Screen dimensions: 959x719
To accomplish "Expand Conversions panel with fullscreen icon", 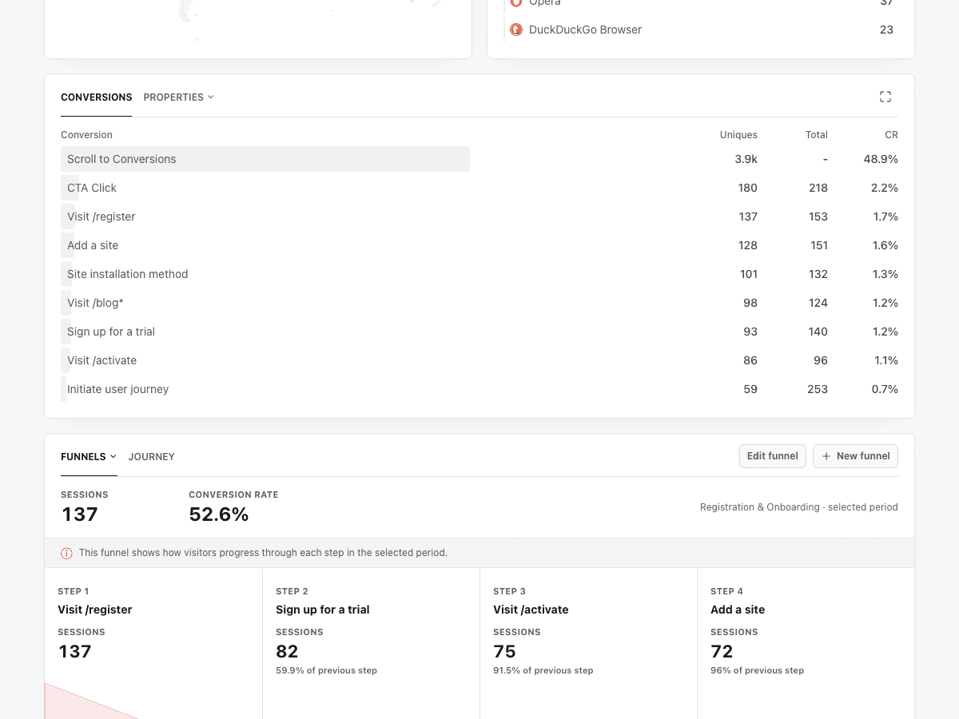I will [x=885, y=97].
